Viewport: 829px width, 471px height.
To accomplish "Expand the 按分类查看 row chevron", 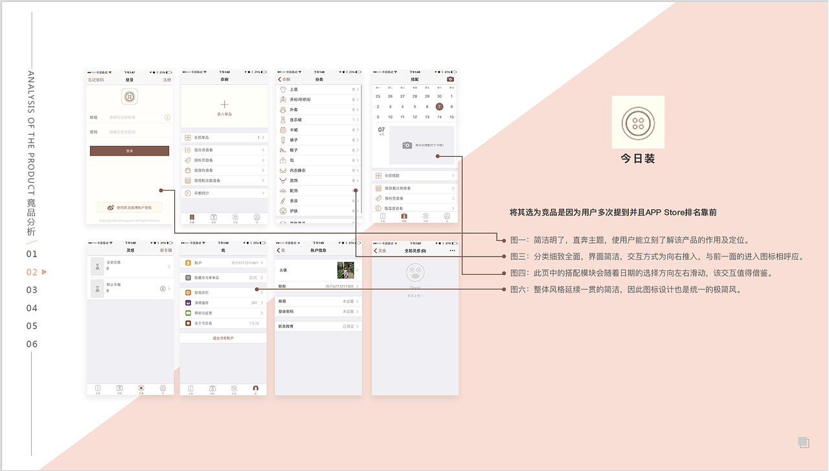I will 263,150.
